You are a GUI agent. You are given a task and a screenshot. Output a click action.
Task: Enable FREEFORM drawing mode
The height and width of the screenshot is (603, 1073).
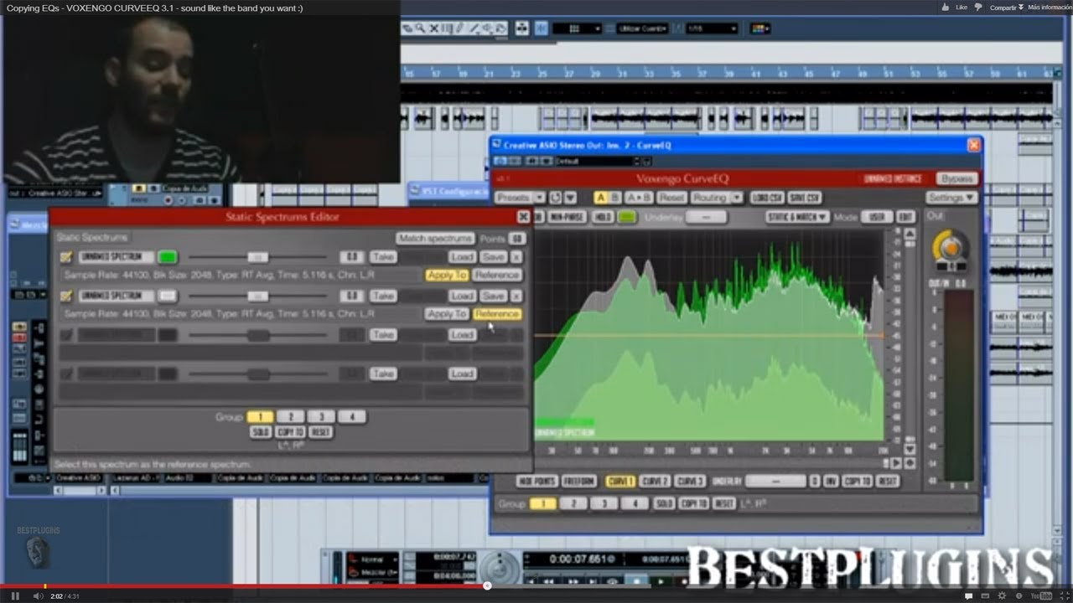pyautogui.click(x=578, y=482)
